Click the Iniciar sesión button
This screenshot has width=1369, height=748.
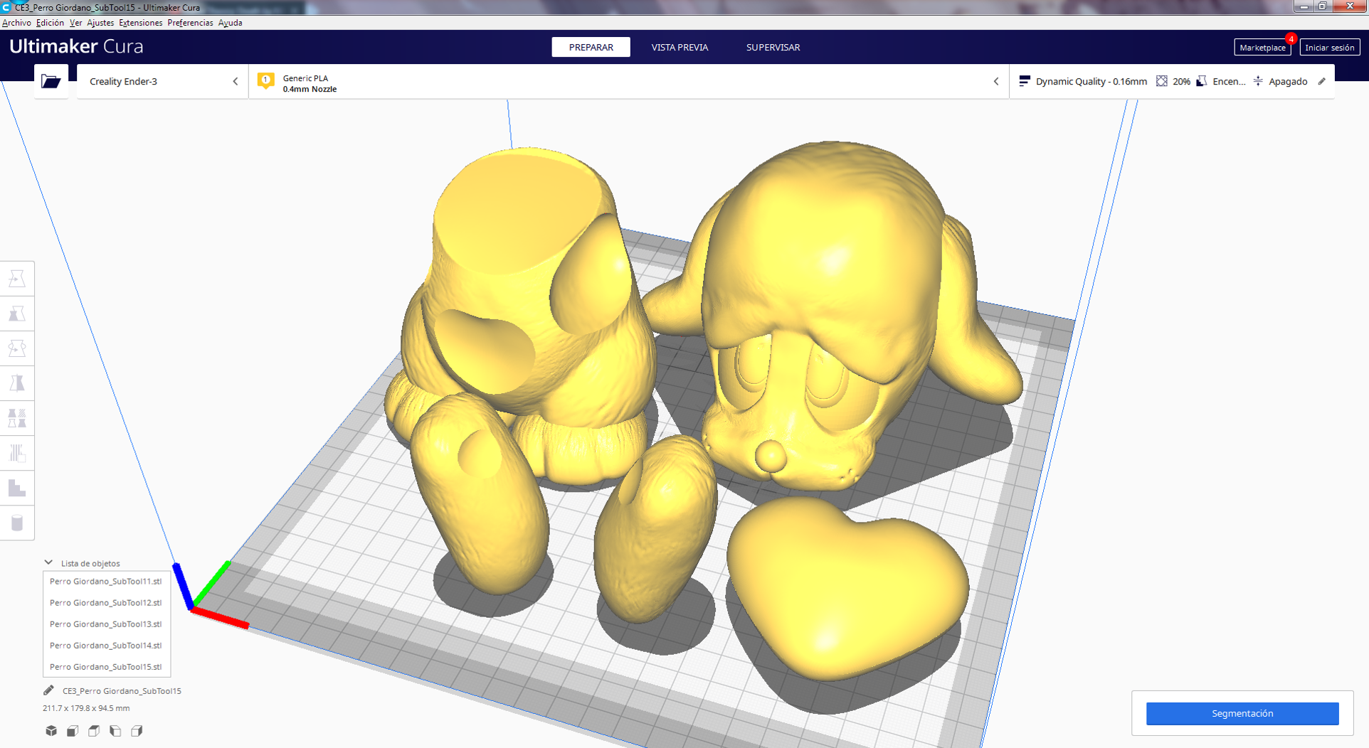1329,47
